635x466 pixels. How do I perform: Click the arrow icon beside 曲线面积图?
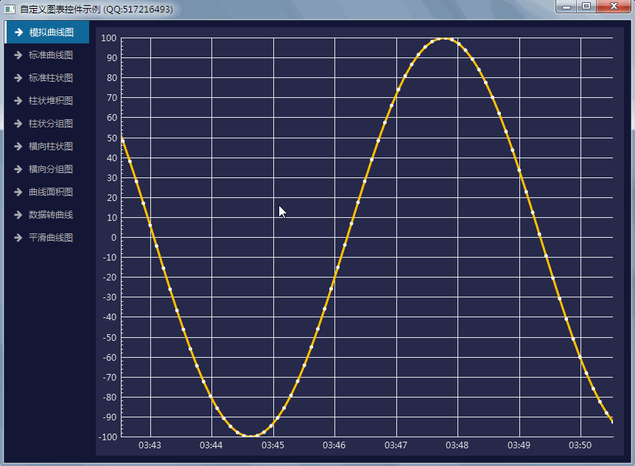point(18,192)
